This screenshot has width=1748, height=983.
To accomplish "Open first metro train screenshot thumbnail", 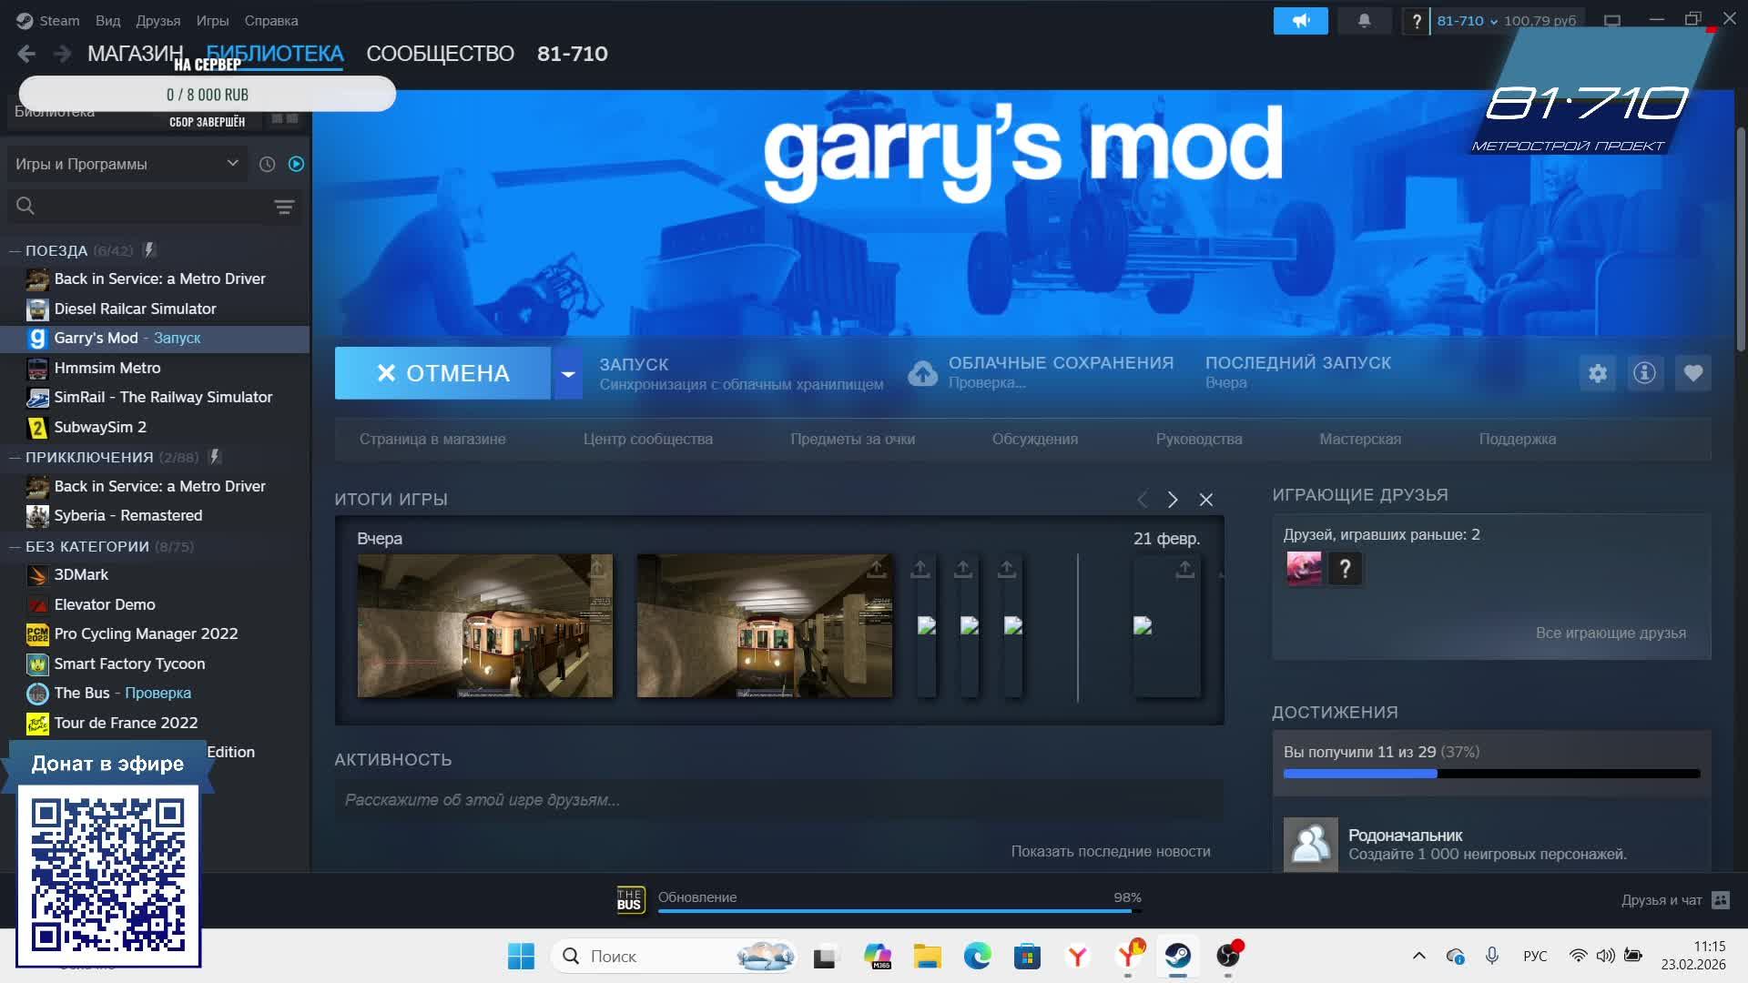I will [484, 626].
